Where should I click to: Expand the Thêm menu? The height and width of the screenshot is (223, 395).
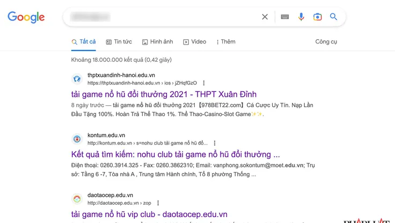[226, 42]
